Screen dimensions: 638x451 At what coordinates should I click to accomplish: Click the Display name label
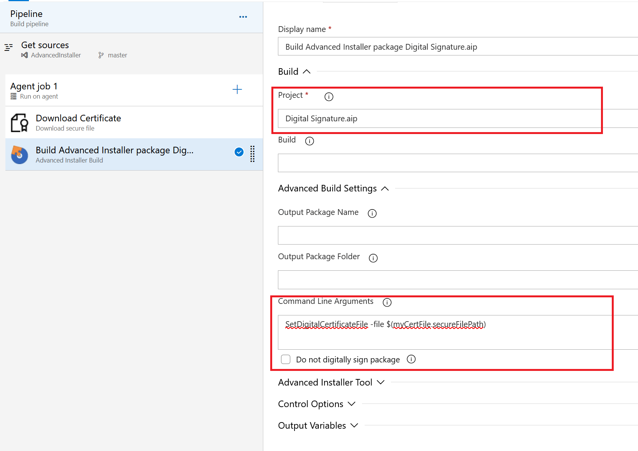click(x=302, y=29)
